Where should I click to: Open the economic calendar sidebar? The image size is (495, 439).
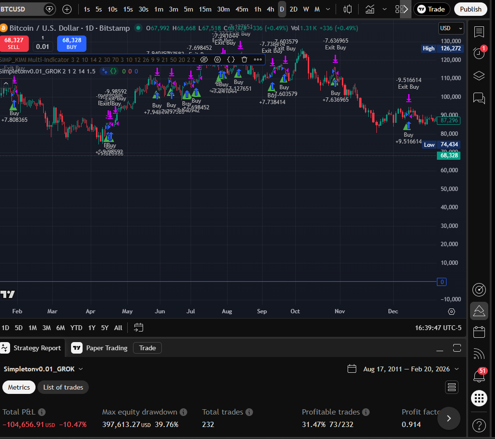(x=479, y=332)
